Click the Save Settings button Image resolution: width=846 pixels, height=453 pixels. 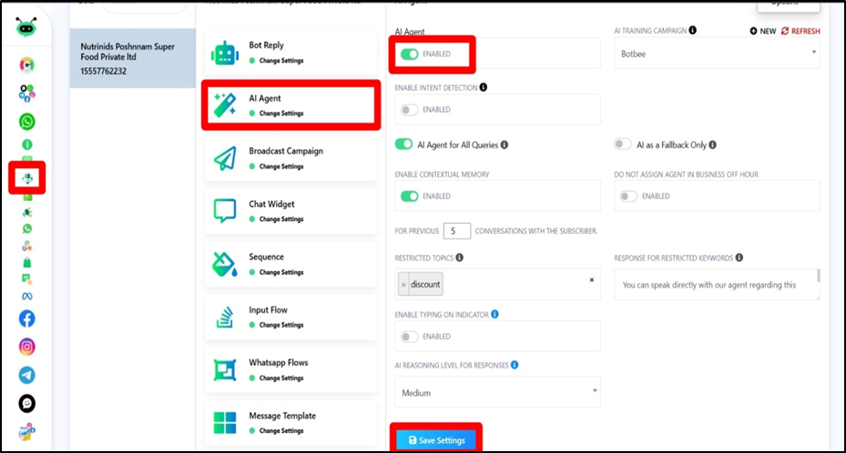436,440
